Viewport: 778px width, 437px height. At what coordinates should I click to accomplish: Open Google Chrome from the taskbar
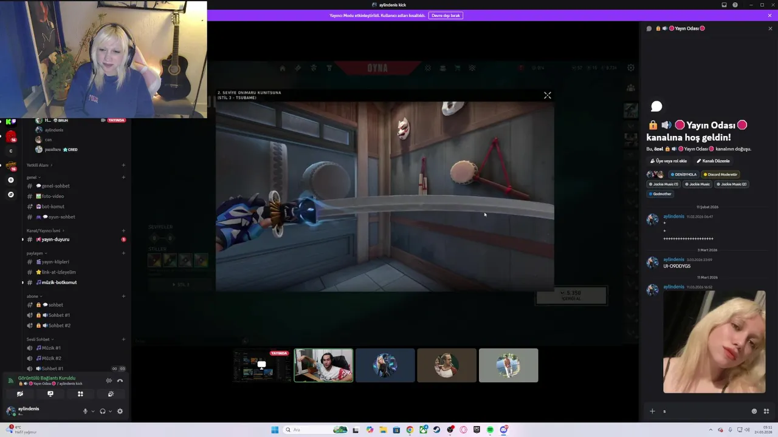point(410,430)
